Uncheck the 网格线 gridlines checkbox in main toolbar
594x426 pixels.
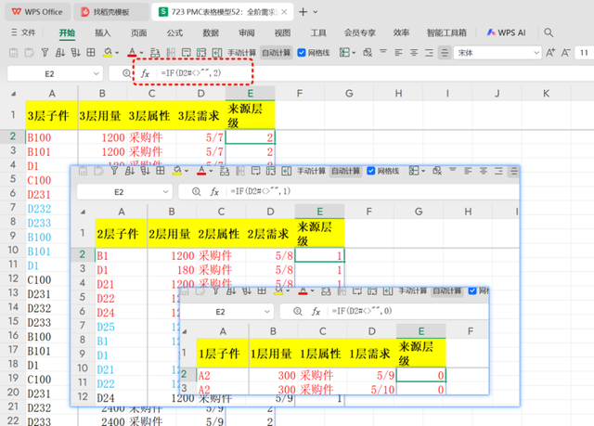302,53
